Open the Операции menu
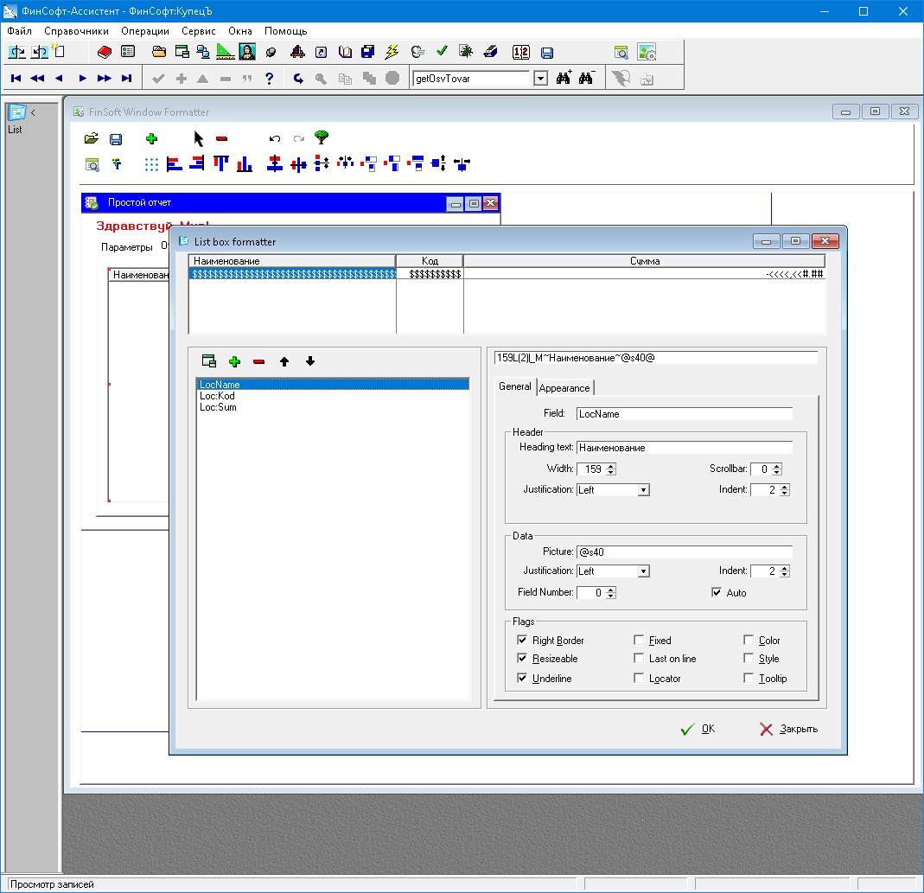The image size is (924, 893). pos(145,30)
